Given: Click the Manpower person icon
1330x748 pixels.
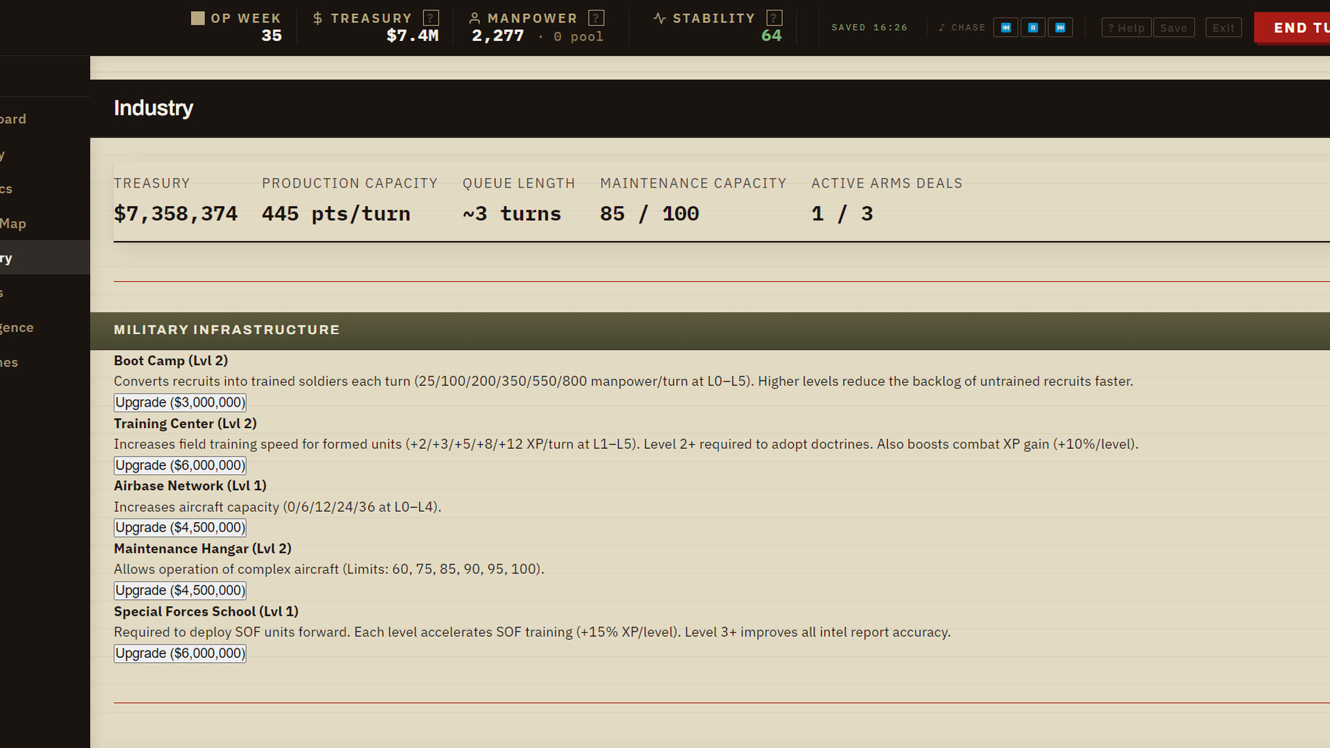Looking at the screenshot, I should (x=475, y=18).
